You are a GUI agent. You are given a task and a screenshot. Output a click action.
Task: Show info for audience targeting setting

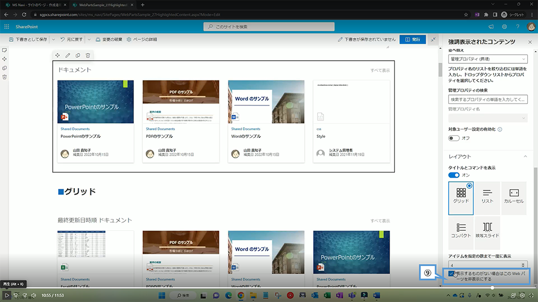tap(500, 129)
